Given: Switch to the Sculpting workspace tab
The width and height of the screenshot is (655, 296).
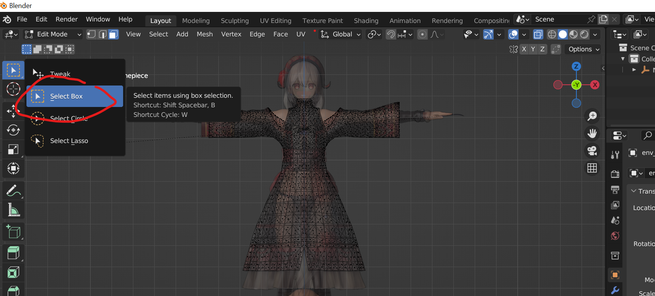Looking at the screenshot, I should click(x=235, y=21).
